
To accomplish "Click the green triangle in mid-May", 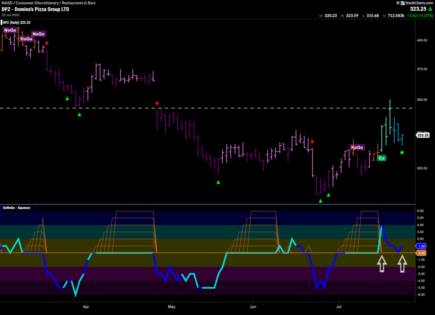I will pyautogui.click(x=218, y=182).
